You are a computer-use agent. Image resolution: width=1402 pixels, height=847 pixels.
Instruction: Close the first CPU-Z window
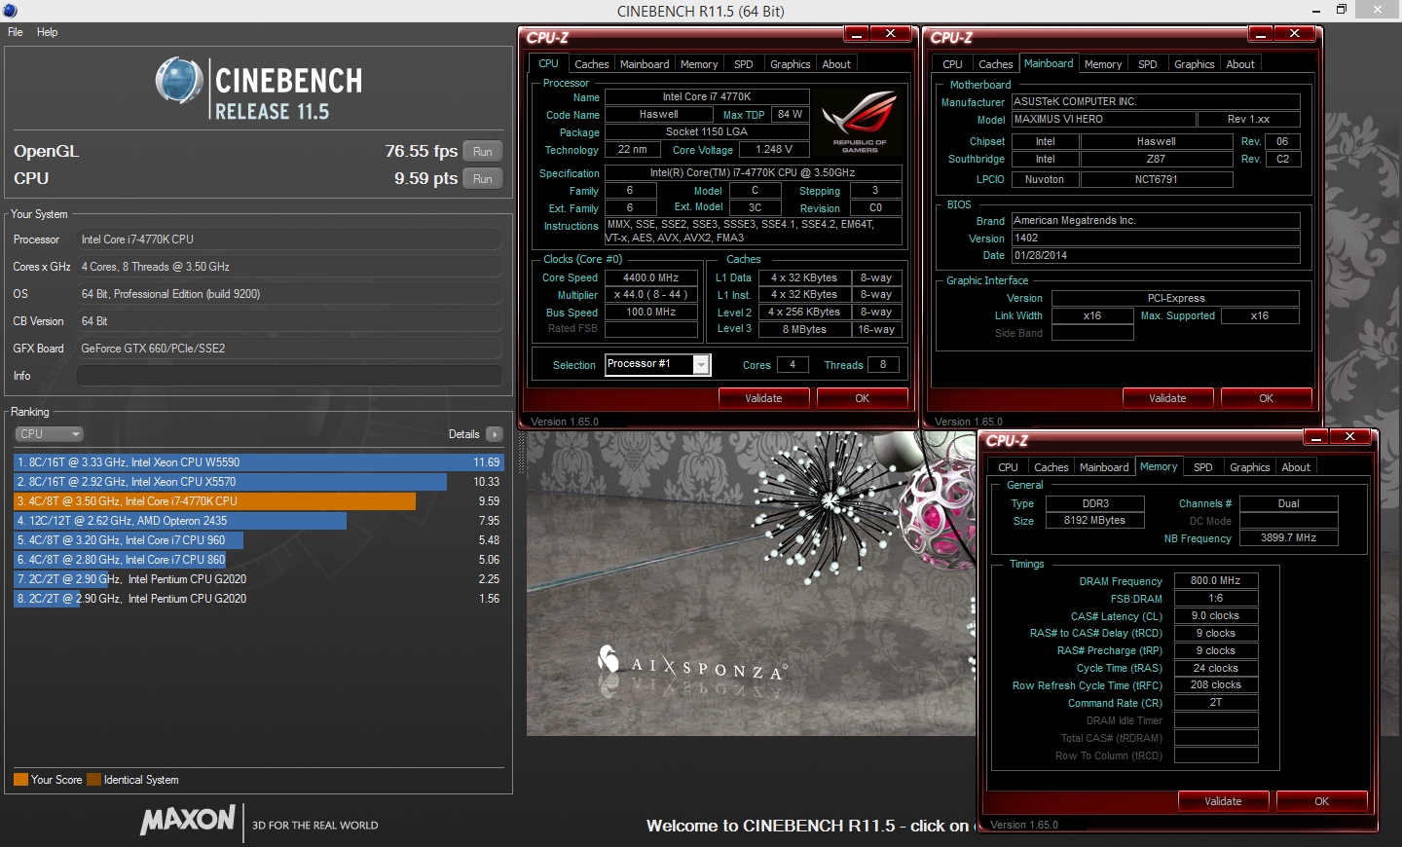tap(891, 34)
